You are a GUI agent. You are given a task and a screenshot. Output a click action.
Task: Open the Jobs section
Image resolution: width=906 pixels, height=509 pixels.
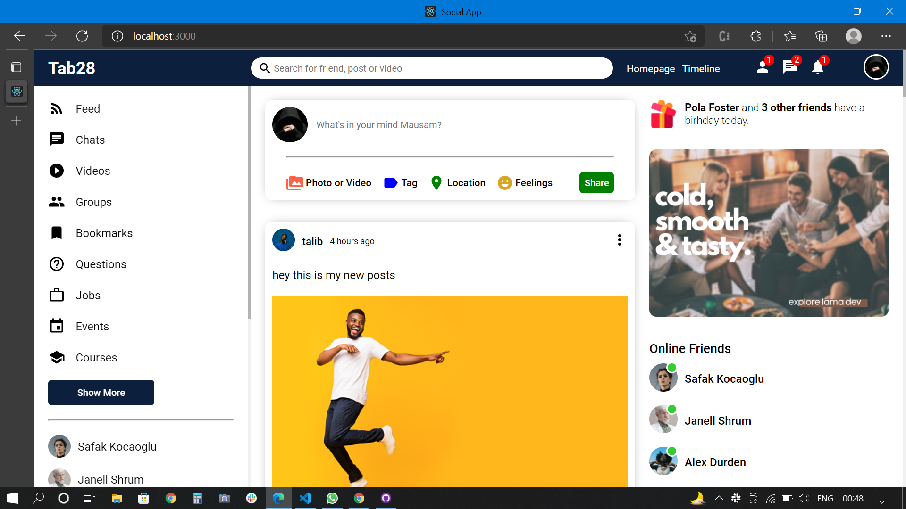57,295
